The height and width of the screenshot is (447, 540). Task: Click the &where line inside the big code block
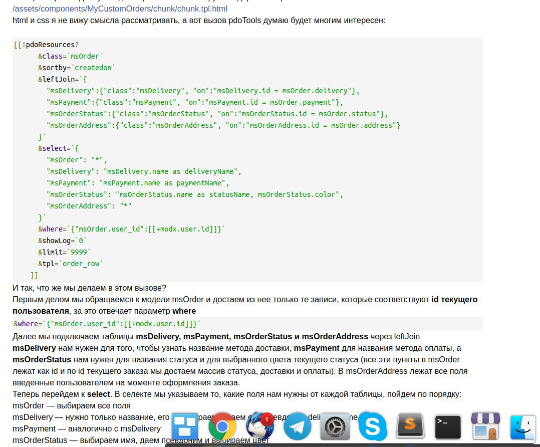point(131,229)
